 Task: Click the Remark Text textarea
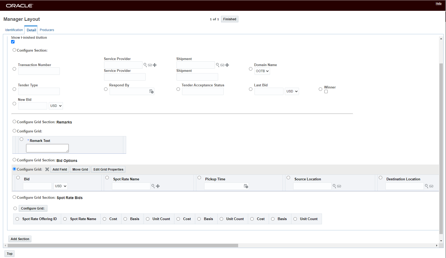pos(47,148)
